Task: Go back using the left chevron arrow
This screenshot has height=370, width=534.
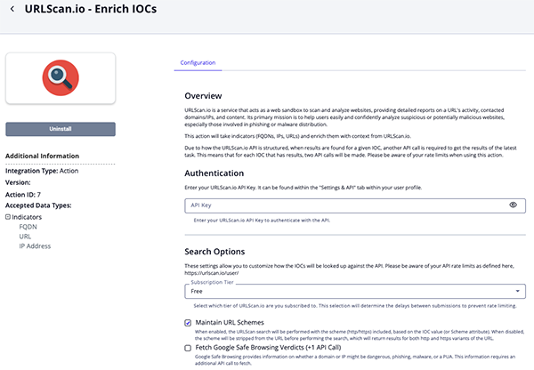Action: pyautogui.click(x=12, y=9)
